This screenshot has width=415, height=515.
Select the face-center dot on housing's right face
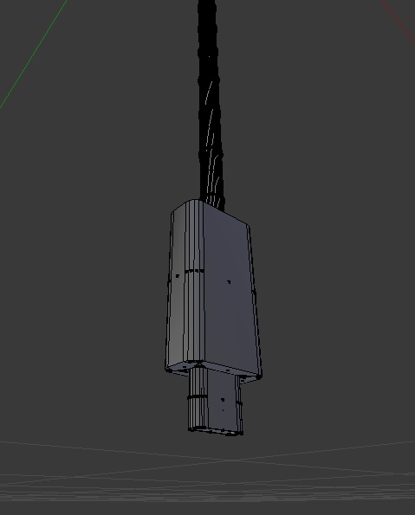(229, 282)
